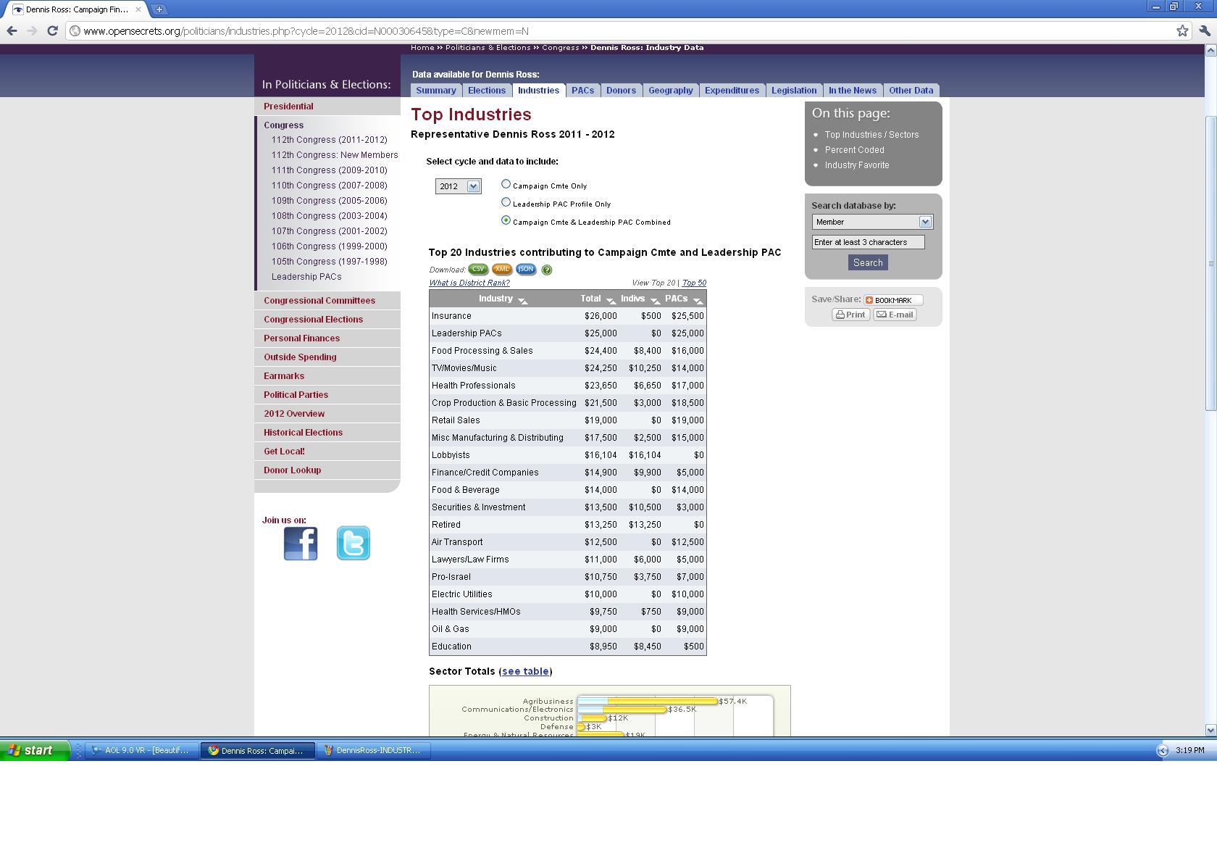Follow the see table link

(x=525, y=671)
